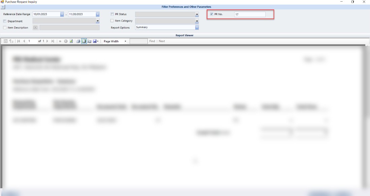Screen dimensions: 370x196
Task: Toggle Print Layout view icon
Action: coord(83,41)
